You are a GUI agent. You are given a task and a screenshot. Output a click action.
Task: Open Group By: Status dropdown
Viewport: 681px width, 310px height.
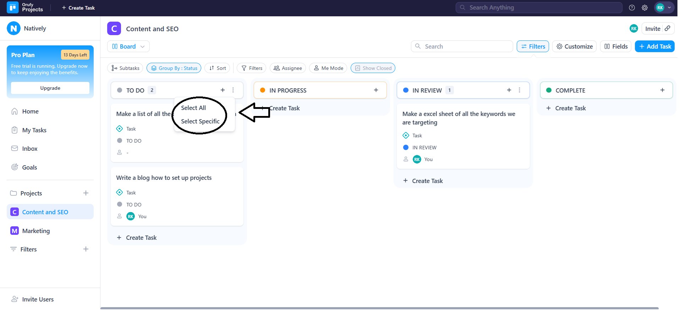click(x=174, y=68)
